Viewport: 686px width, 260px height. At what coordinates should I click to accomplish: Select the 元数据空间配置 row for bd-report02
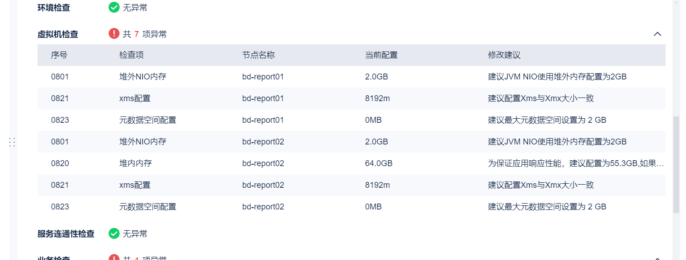point(352,207)
